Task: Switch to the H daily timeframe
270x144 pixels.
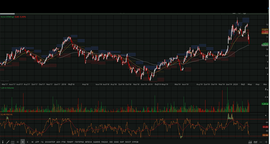Action: click(23, 142)
